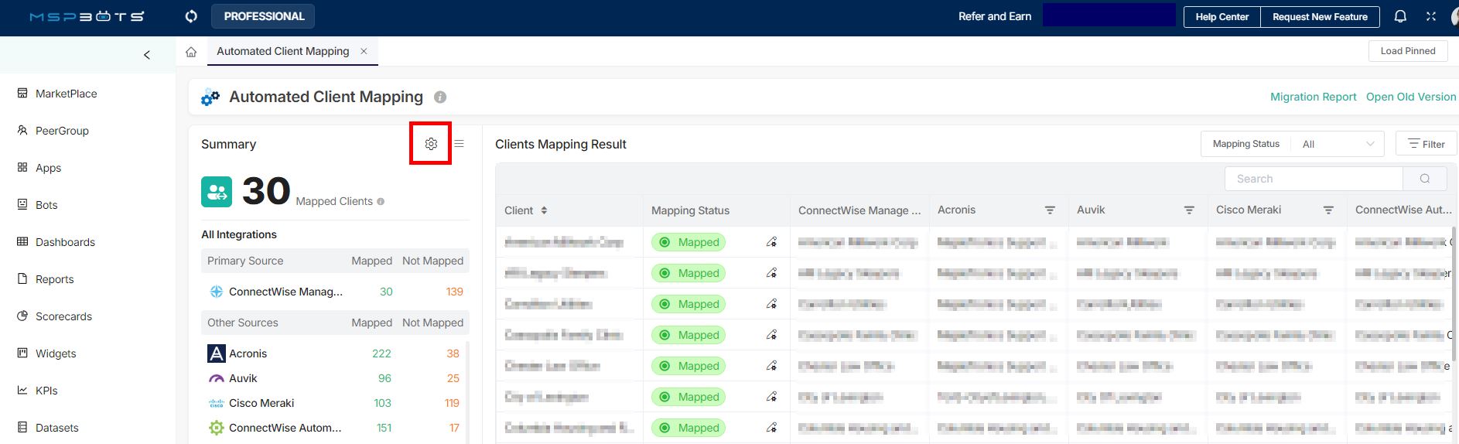Open Widgets in the sidebar

coord(46,353)
